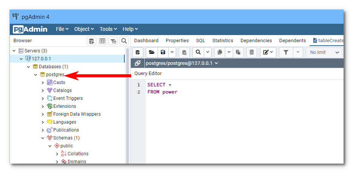The width and height of the screenshot is (353, 173).
Task: Click the Filter funnel icon
Action: (286, 52)
